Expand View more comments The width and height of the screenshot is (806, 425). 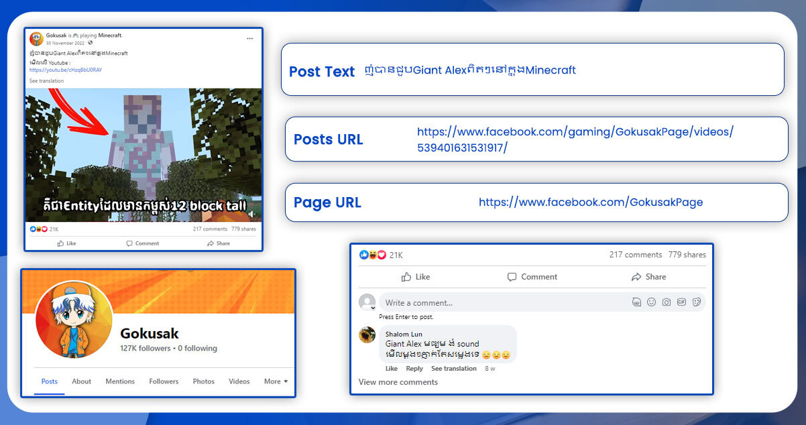pyautogui.click(x=398, y=382)
